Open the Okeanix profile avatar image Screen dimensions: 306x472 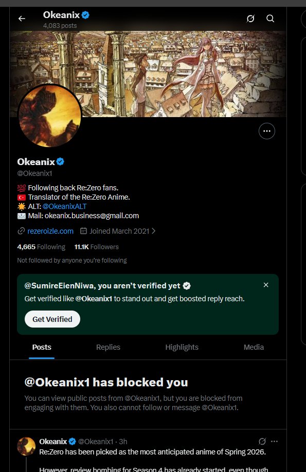[50, 116]
